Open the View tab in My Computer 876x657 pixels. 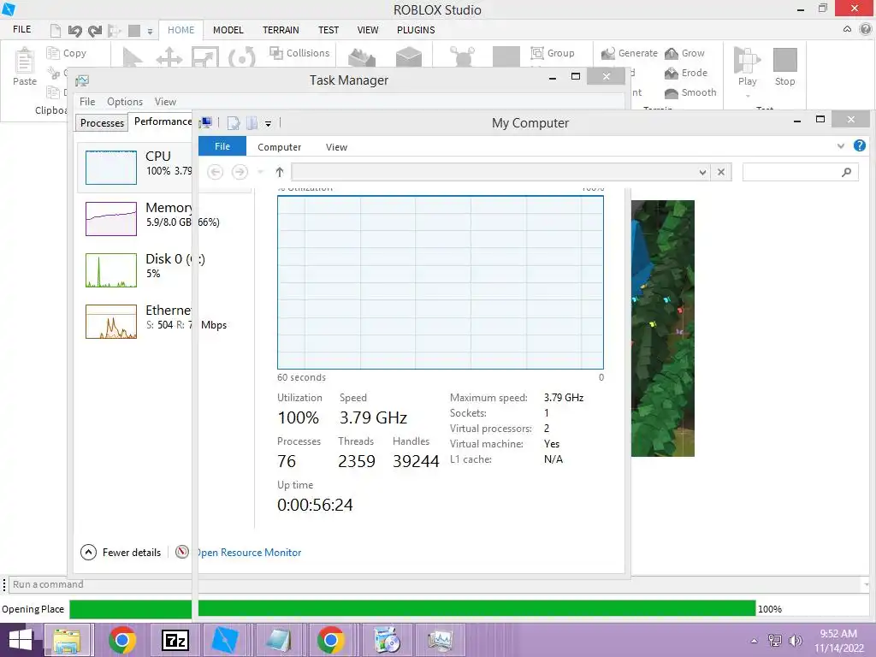click(x=336, y=147)
